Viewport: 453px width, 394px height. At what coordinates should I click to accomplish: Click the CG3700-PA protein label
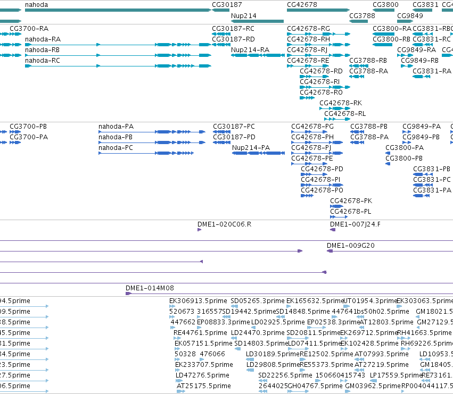[29, 137]
